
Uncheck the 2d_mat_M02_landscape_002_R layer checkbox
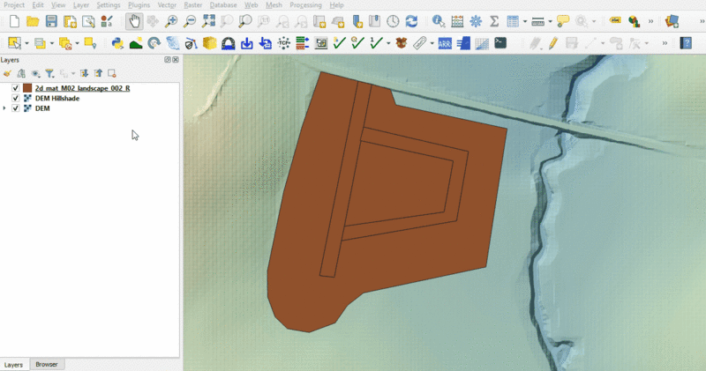coord(16,89)
